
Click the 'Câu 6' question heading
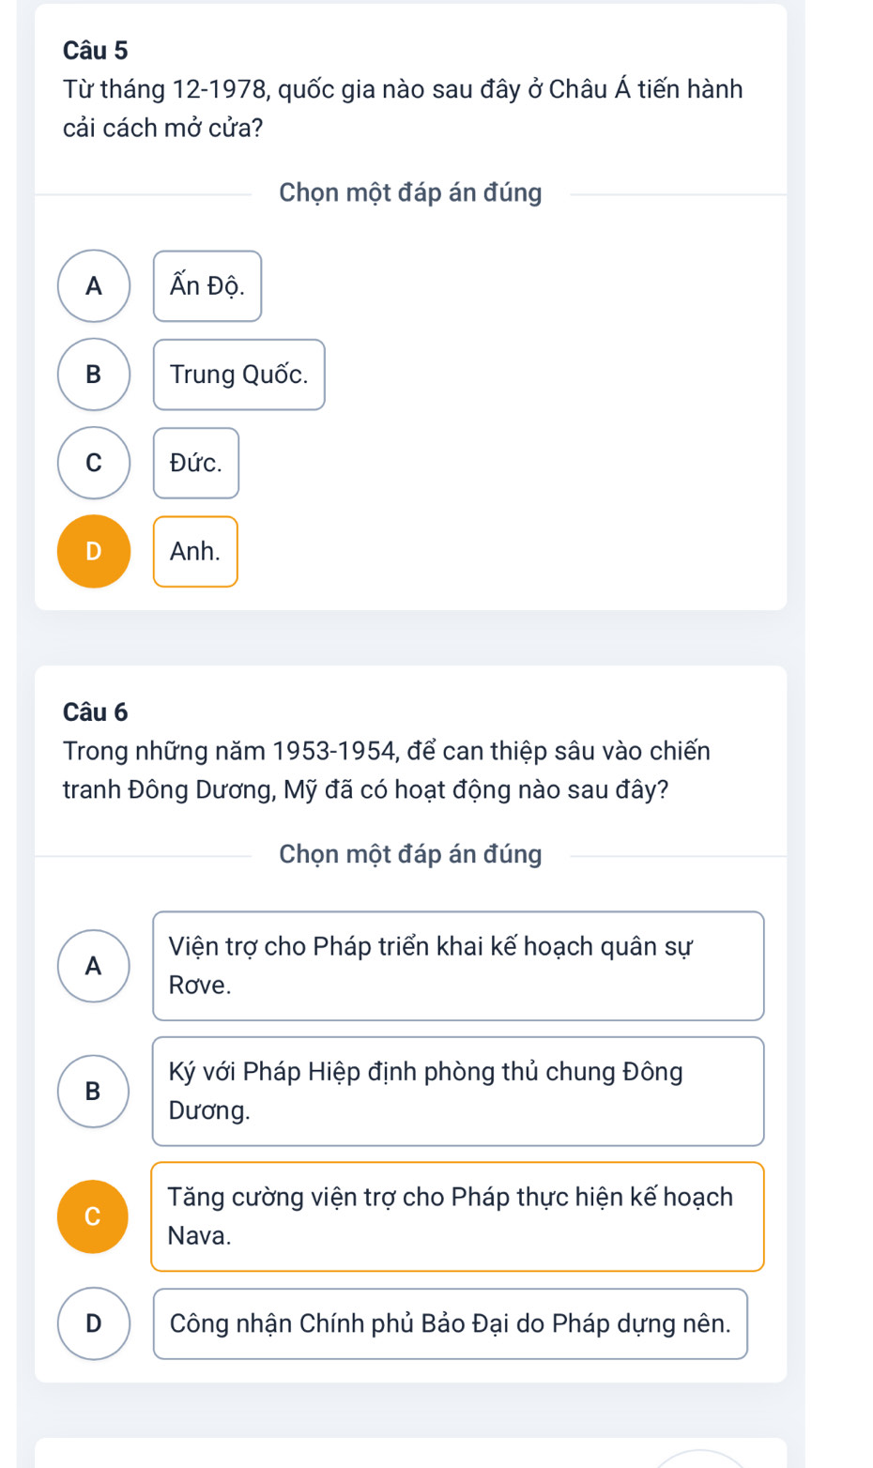tap(96, 712)
